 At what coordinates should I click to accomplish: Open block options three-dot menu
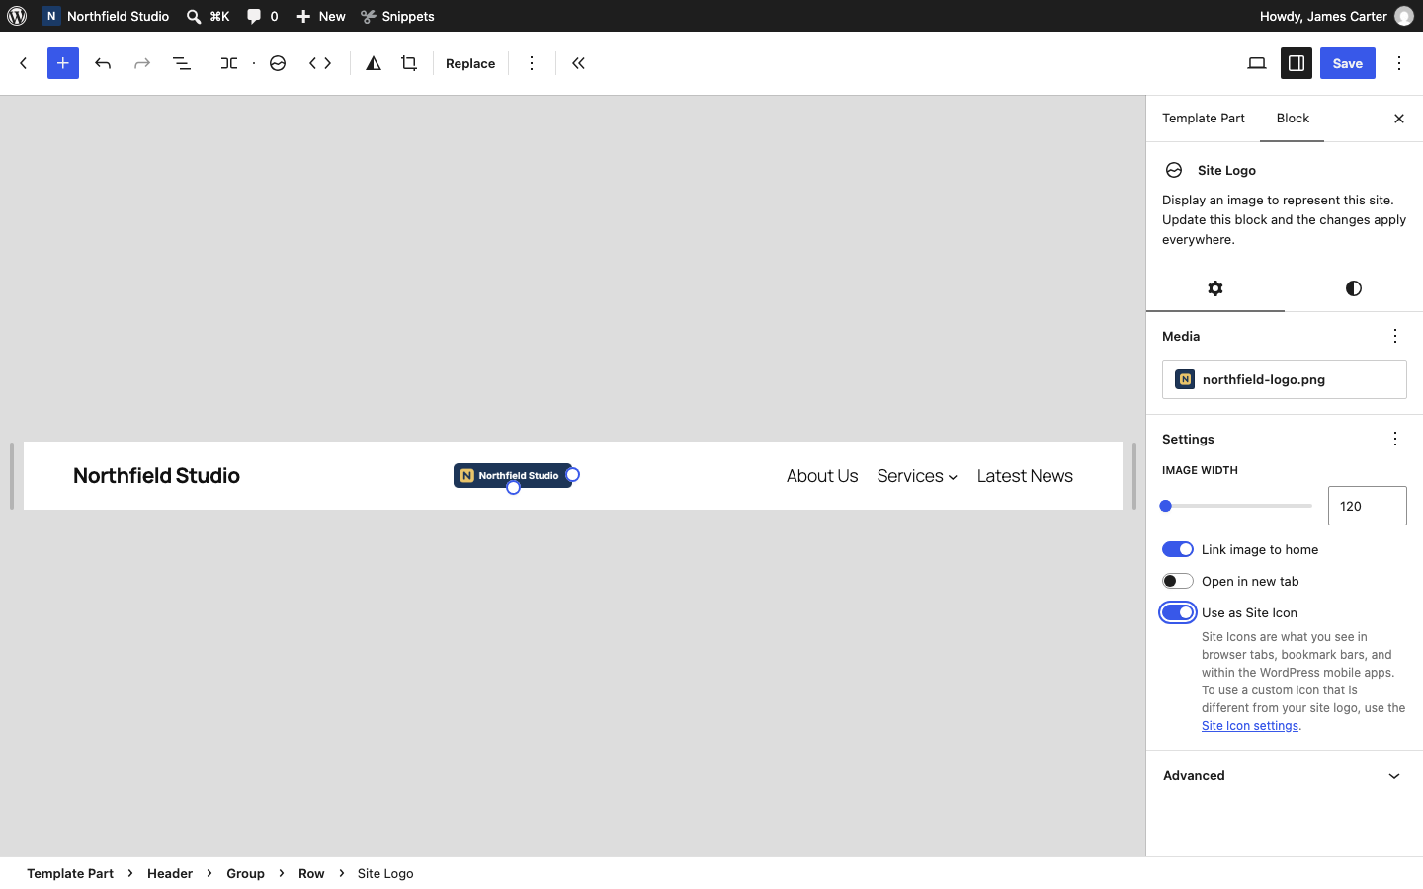pyautogui.click(x=532, y=63)
